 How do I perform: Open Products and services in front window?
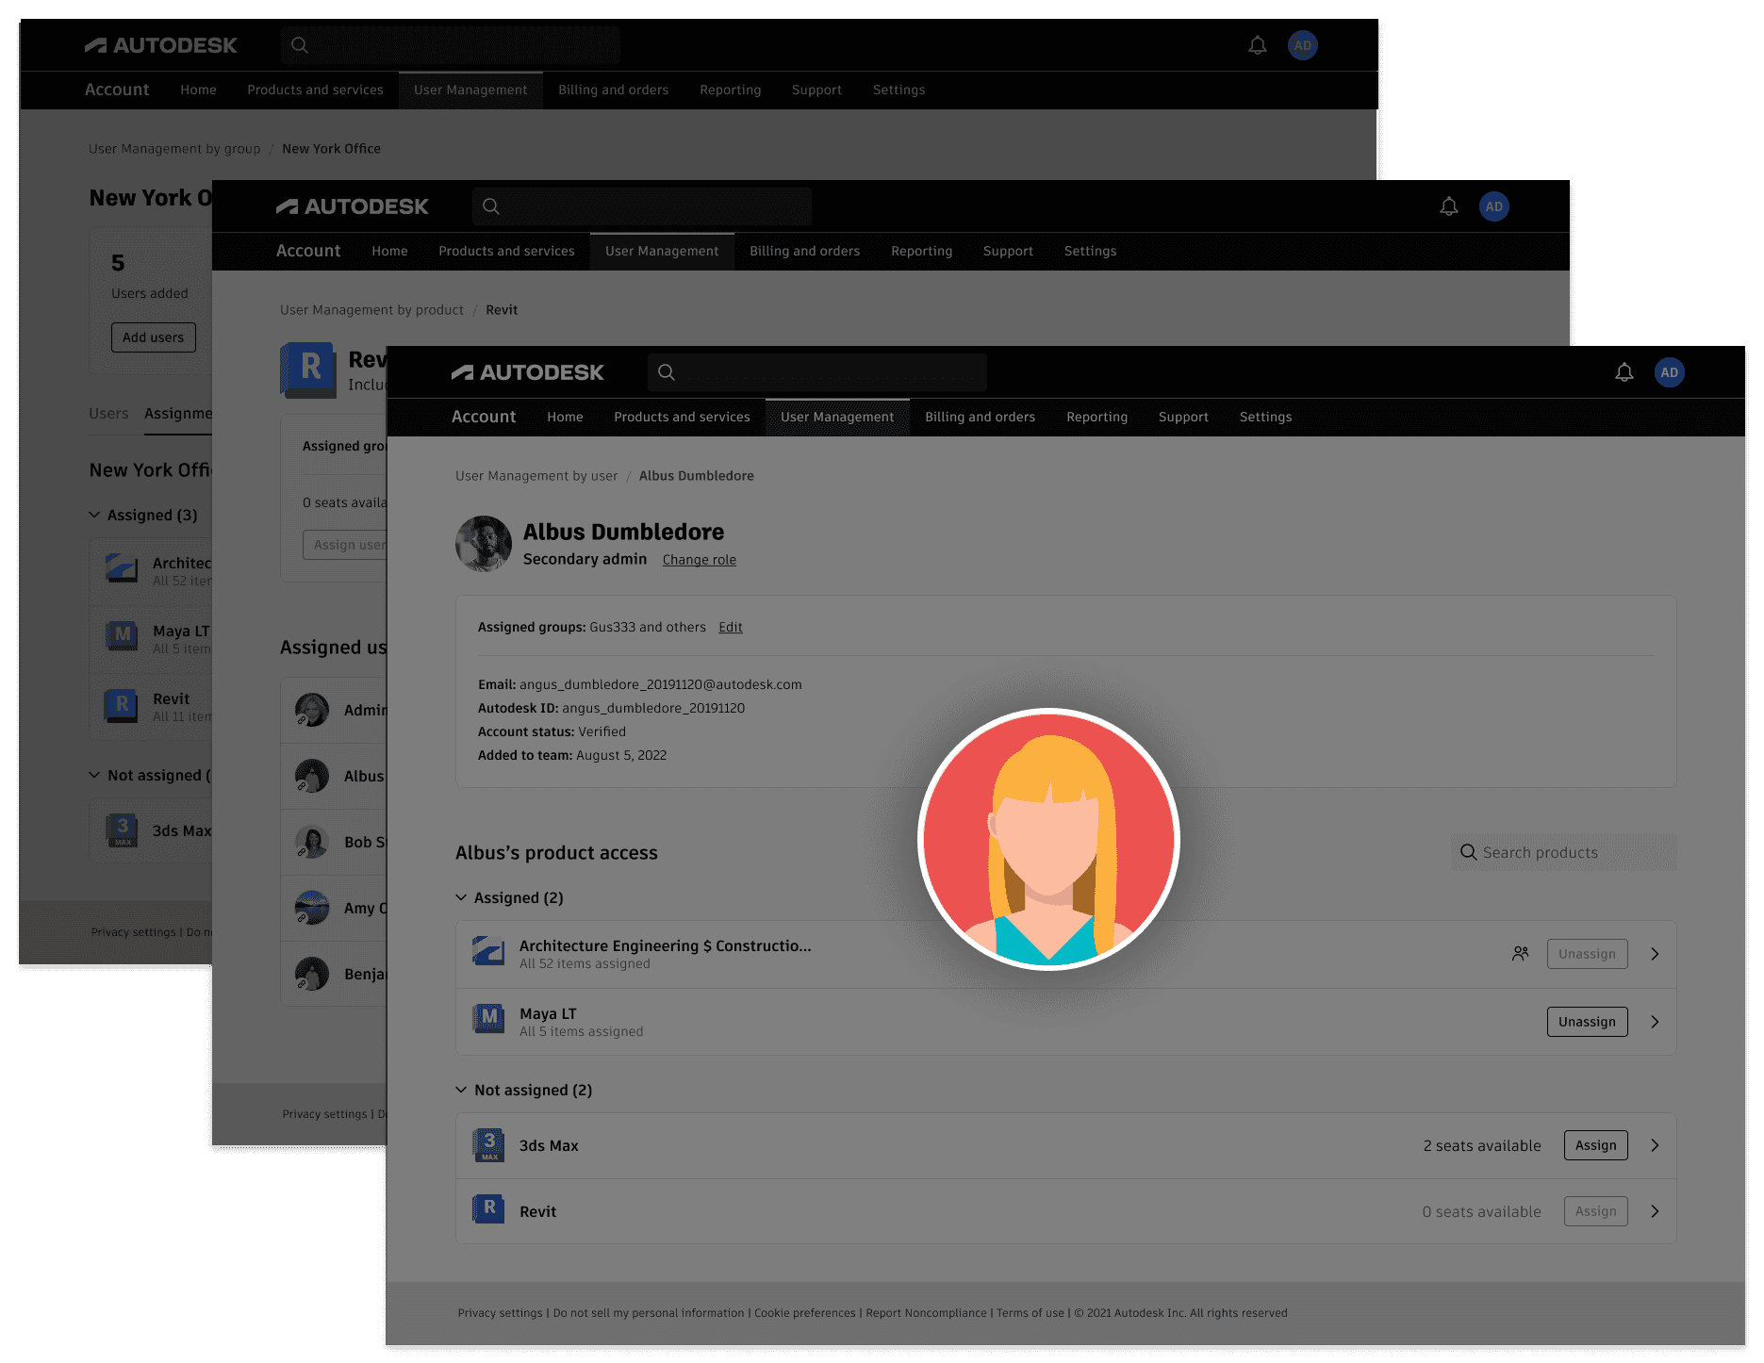pyautogui.click(x=682, y=417)
